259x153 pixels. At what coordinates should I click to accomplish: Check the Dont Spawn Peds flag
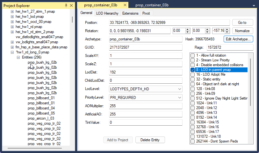(192, 141)
